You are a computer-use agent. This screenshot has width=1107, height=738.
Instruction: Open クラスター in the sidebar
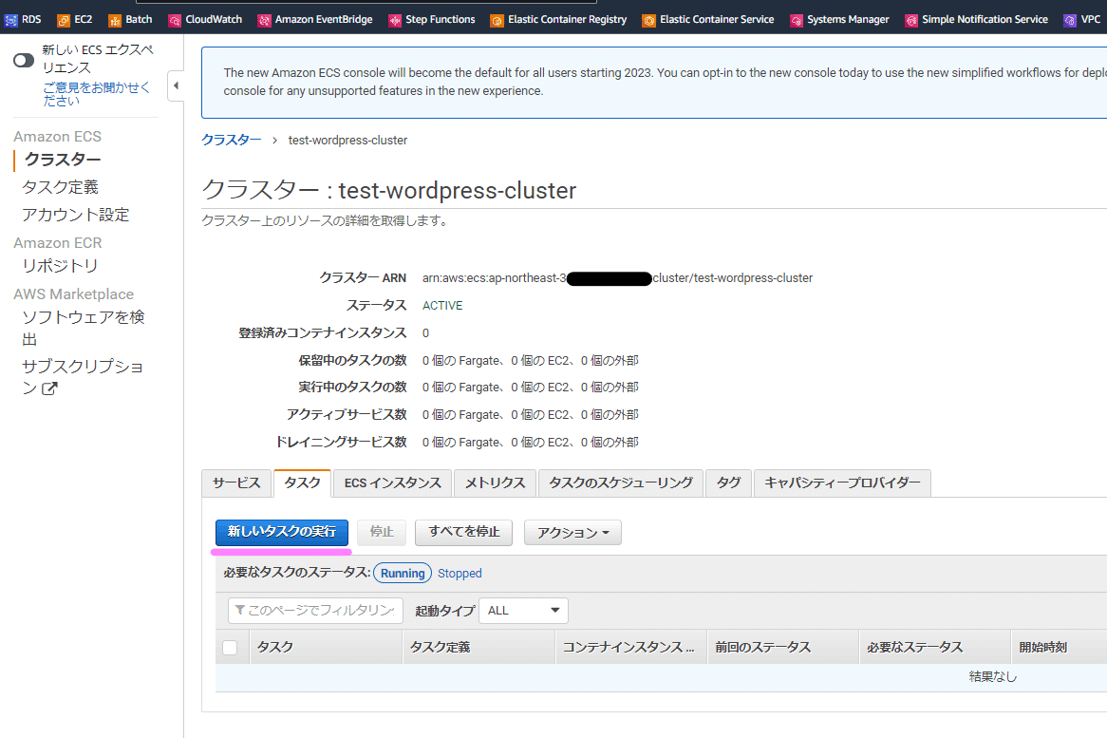(x=63, y=160)
